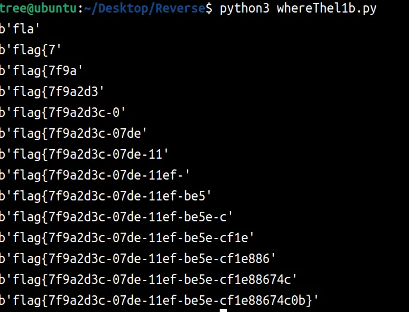Click the output line b'flag{7f9a'
This screenshot has height=312, width=409.
tap(40, 70)
